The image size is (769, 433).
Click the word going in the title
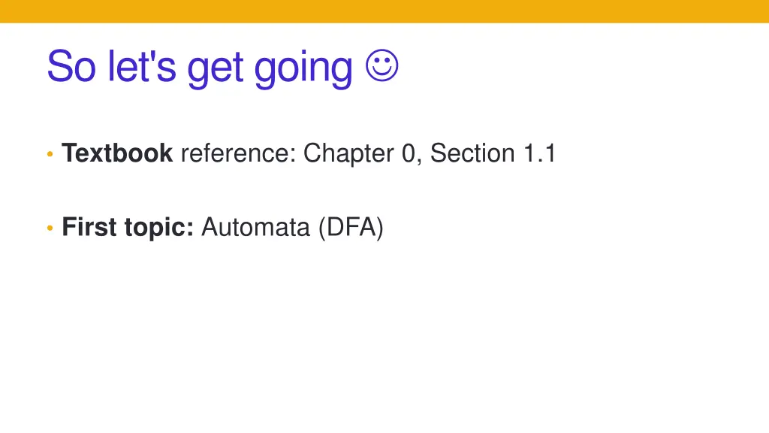[x=303, y=68]
